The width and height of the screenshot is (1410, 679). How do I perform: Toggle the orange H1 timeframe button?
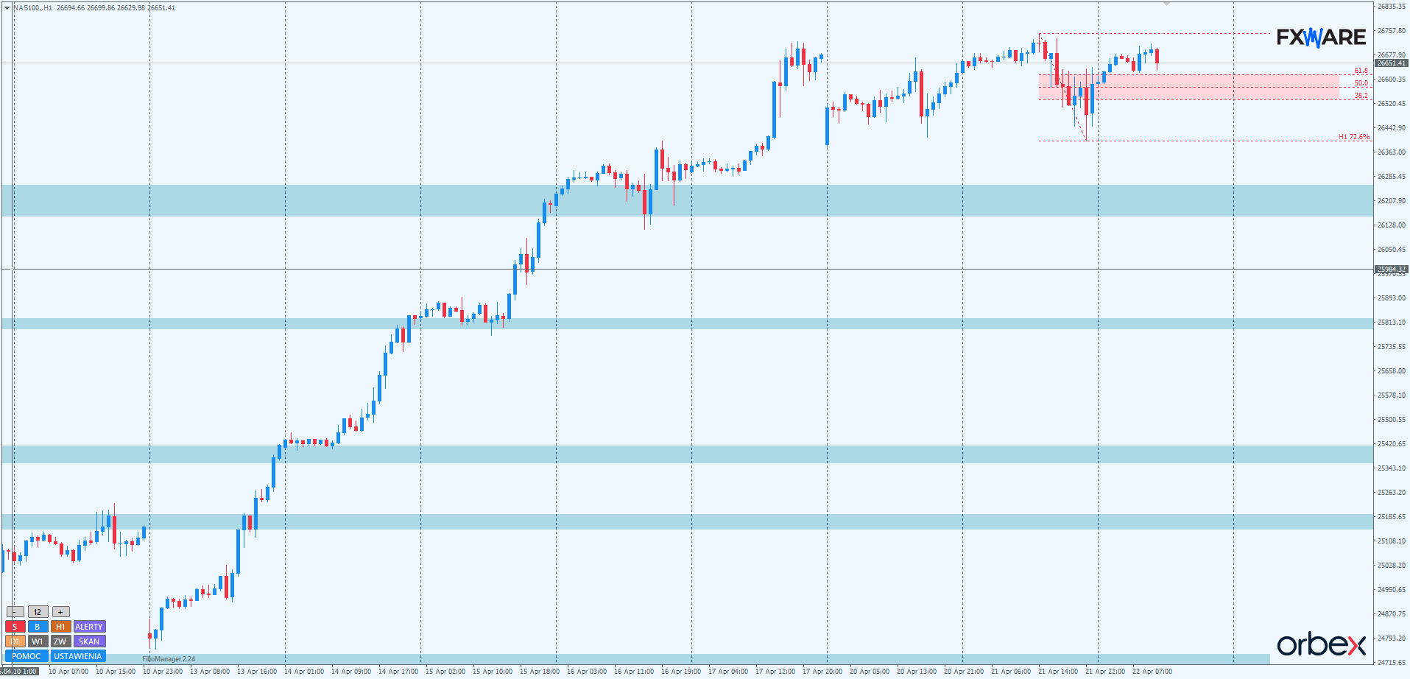coord(60,627)
